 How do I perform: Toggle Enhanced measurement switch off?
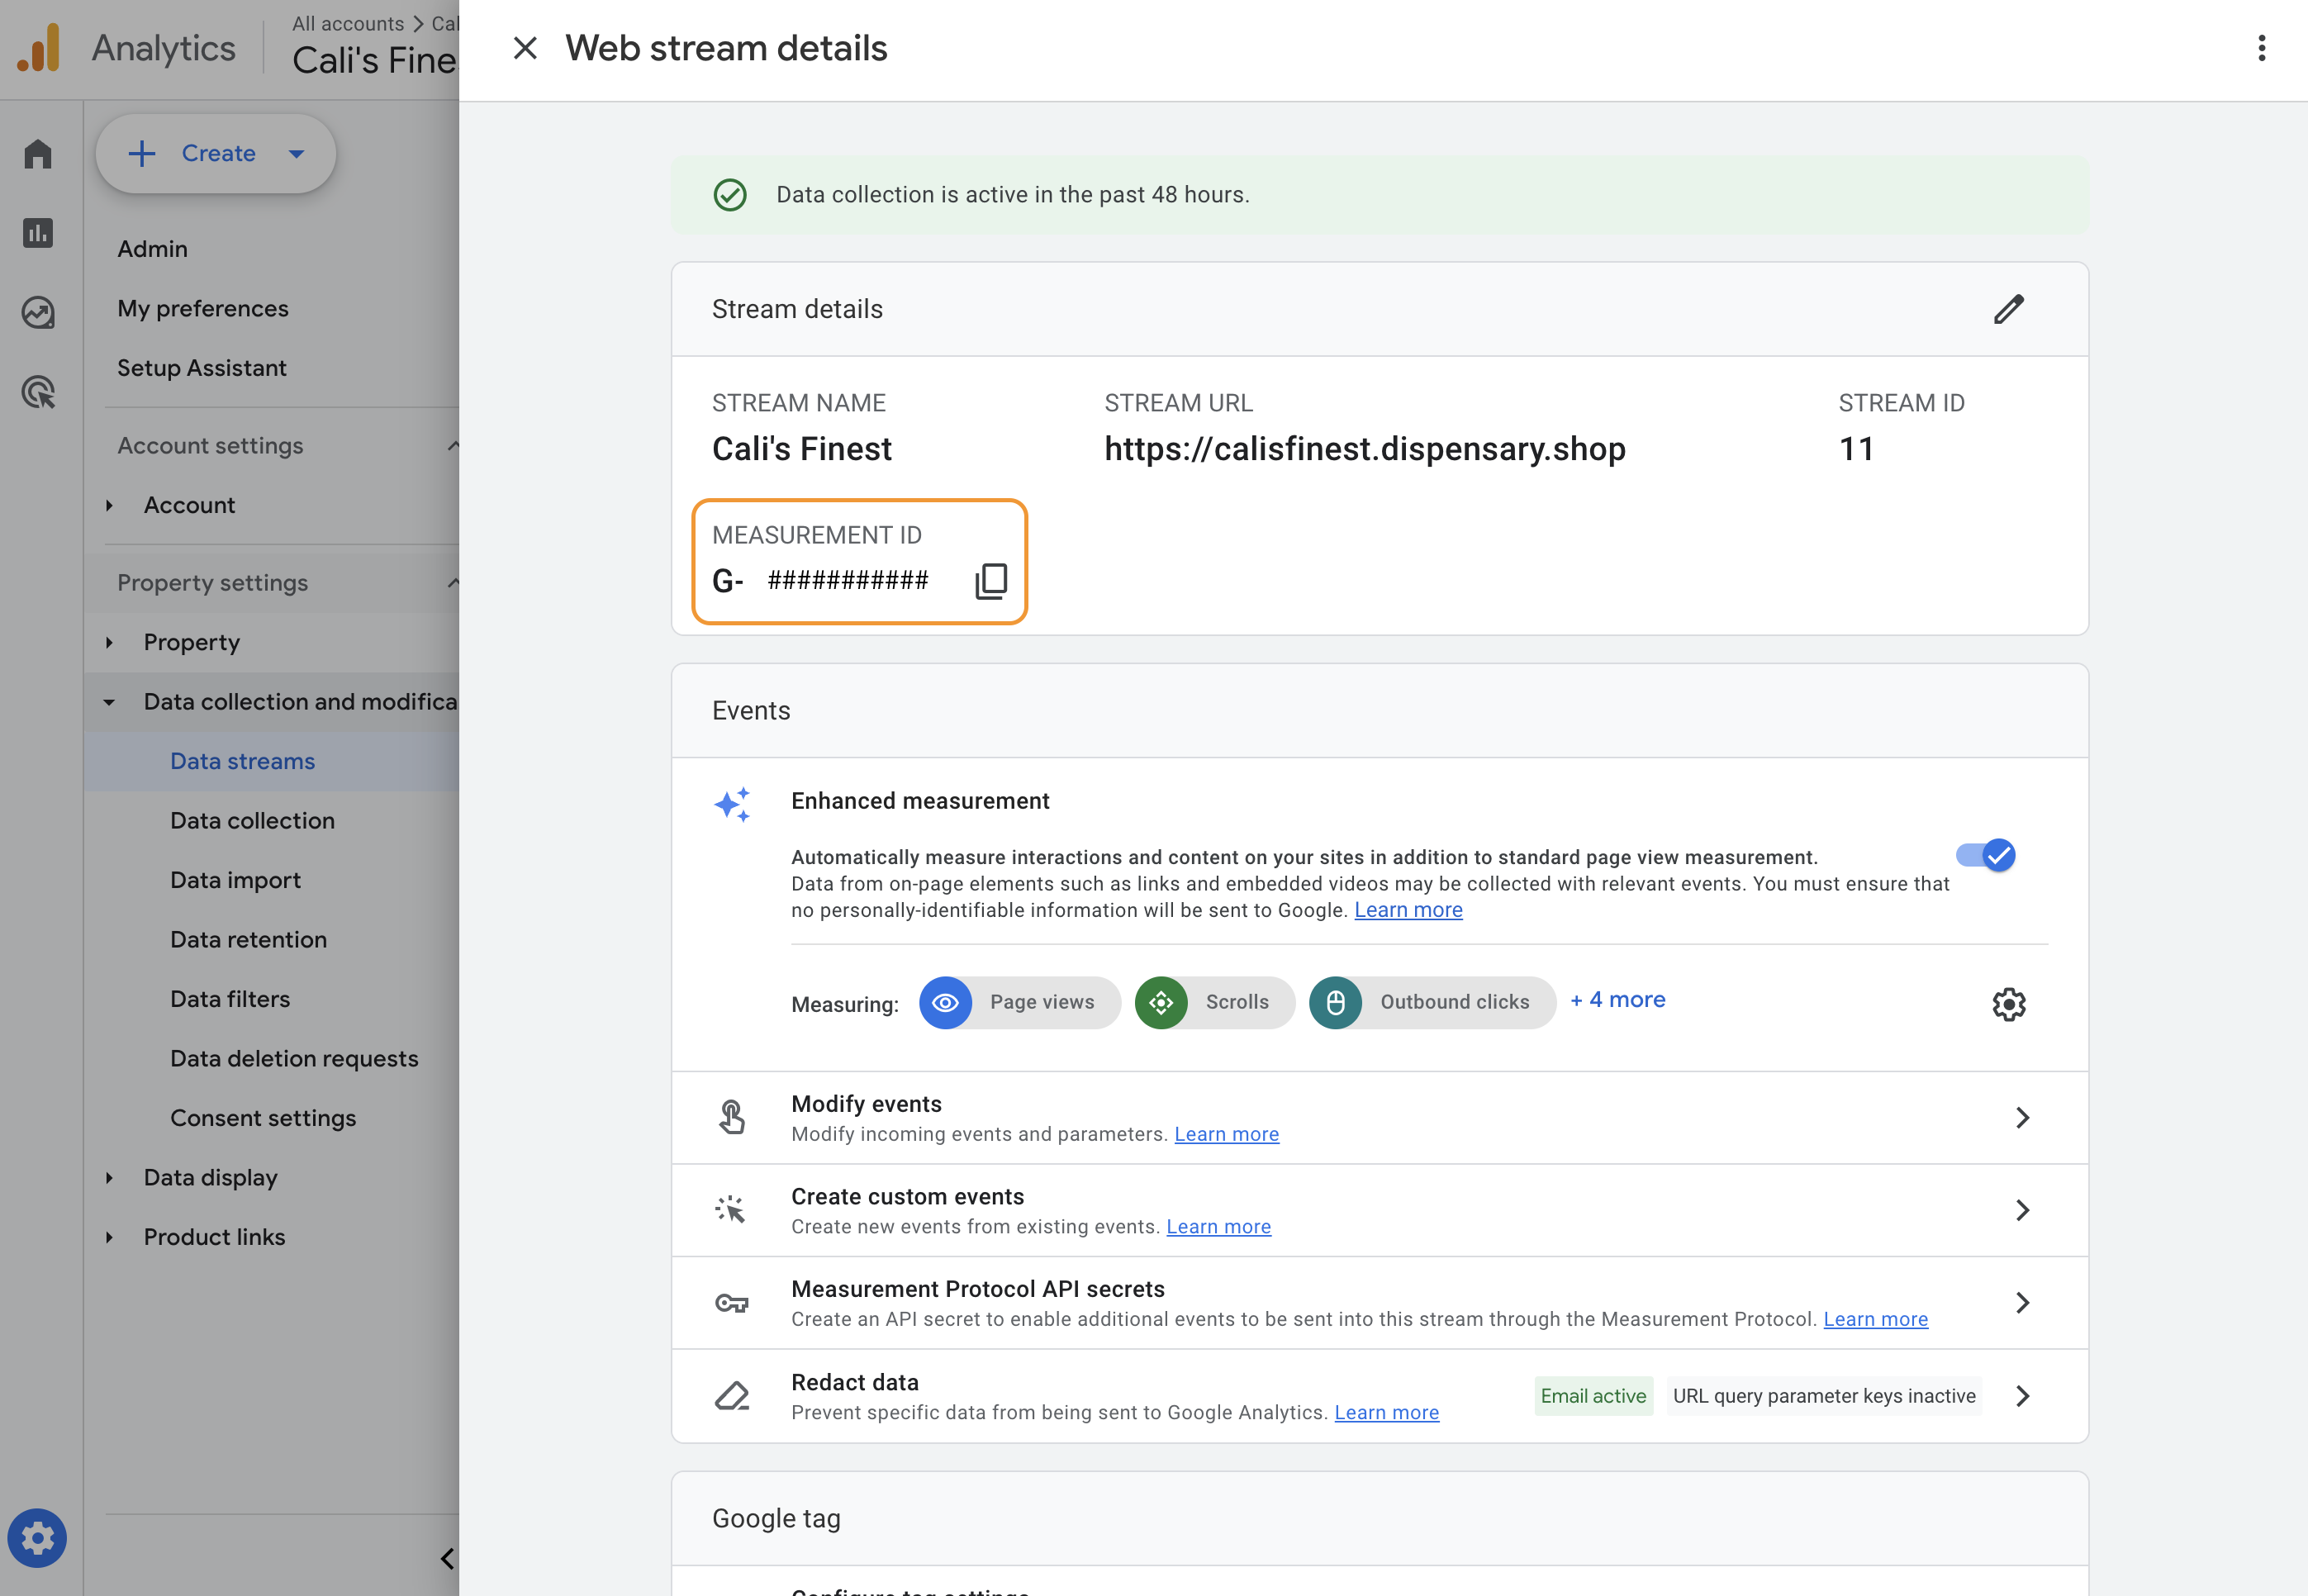pos(1986,855)
